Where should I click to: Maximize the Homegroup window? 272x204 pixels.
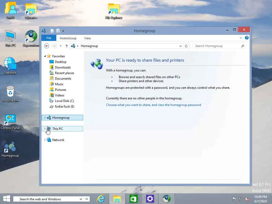pos(235,30)
